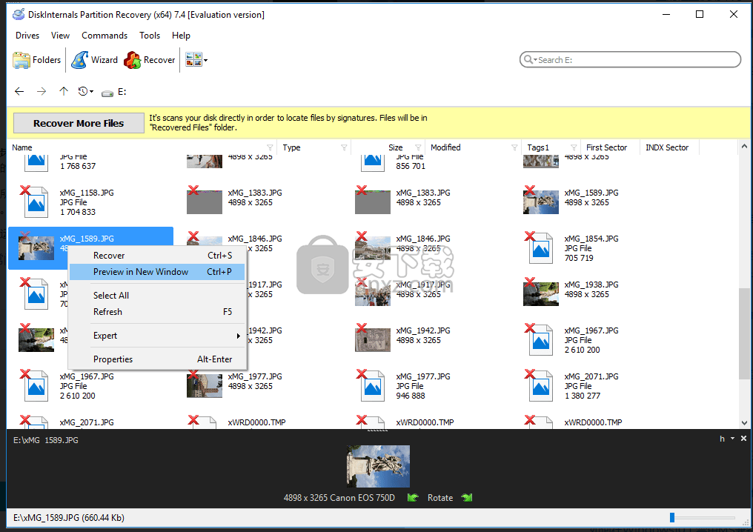Click the vertical scrollbar thumb

click(744, 333)
